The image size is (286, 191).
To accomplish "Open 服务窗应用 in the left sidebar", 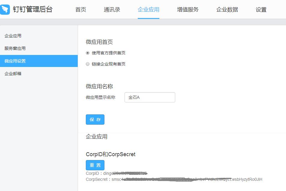I will 15,48.
